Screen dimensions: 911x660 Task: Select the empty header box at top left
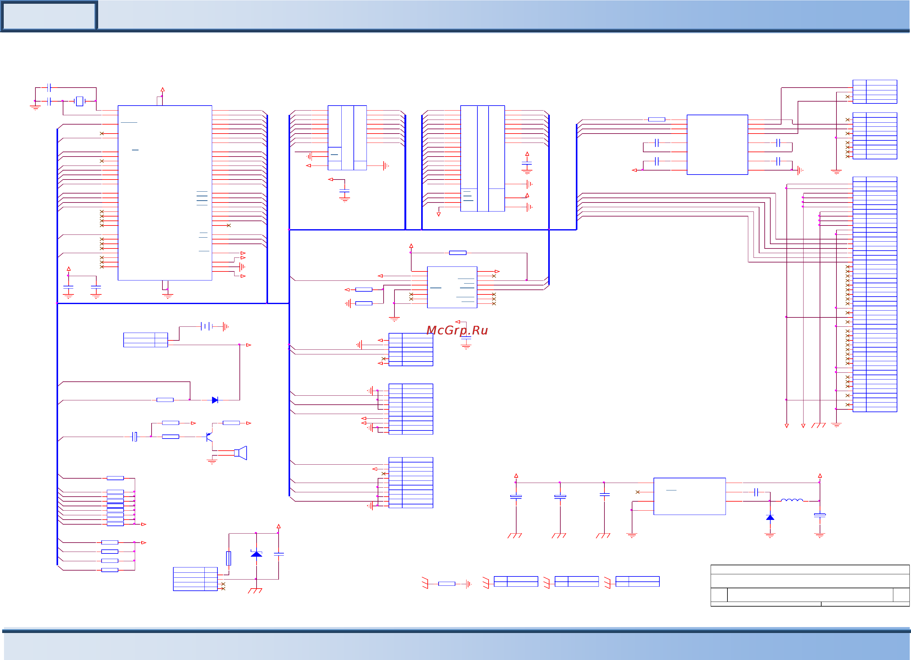[x=49, y=16]
